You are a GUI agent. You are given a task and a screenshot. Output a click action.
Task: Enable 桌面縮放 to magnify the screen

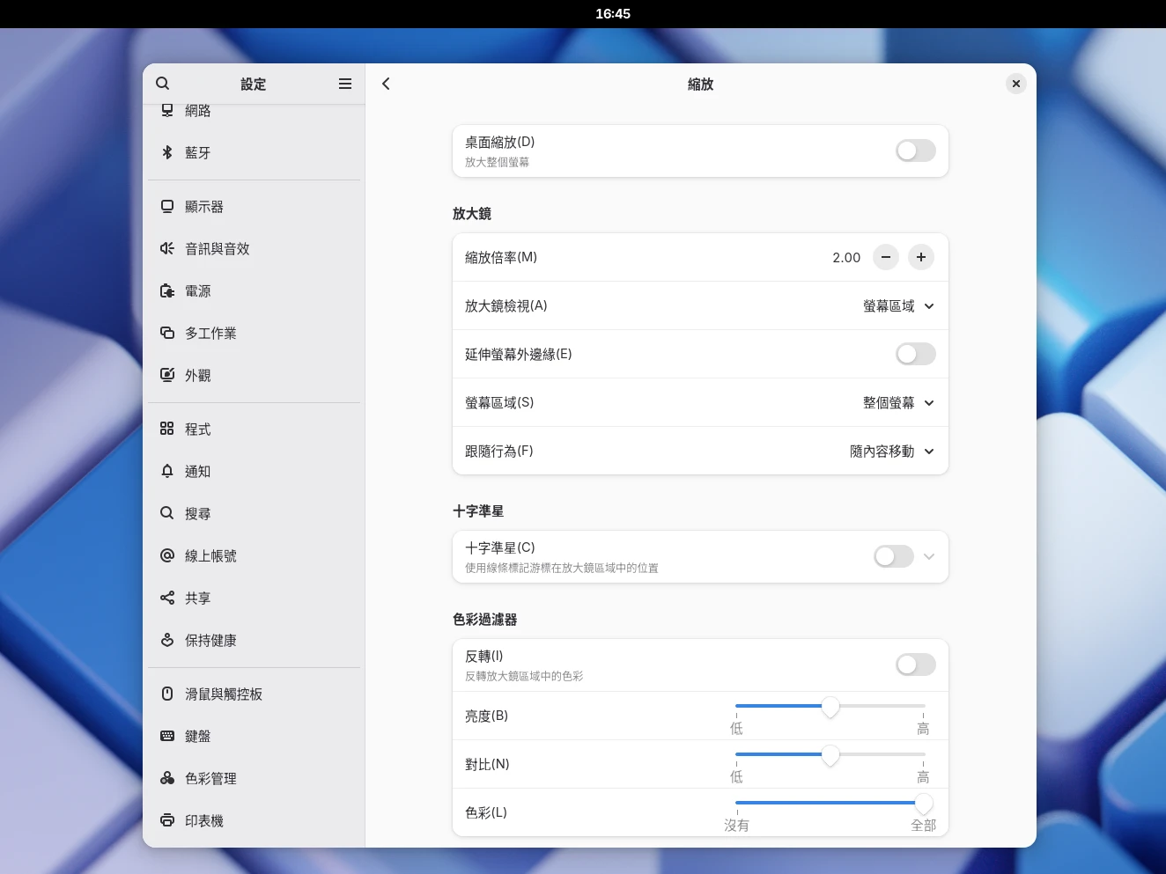click(915, 151)
